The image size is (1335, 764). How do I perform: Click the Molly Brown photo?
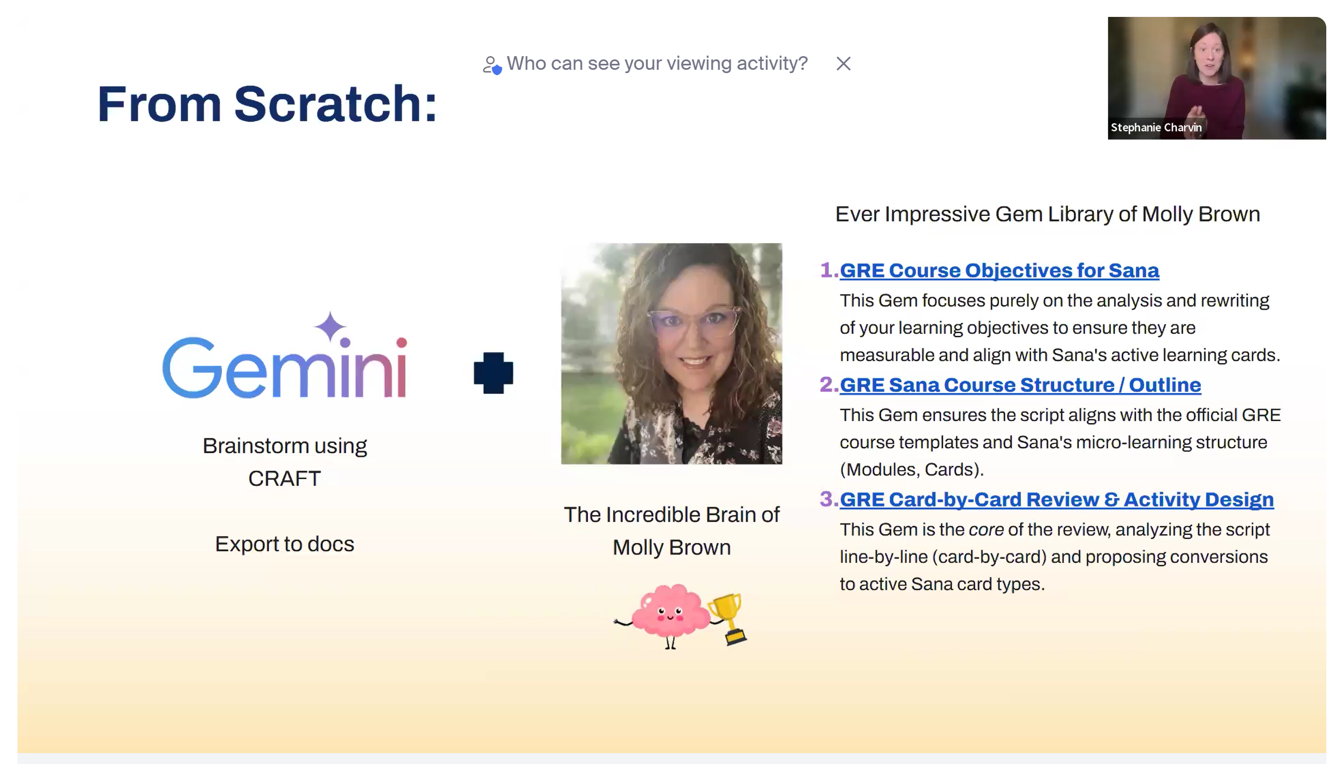[x=671, y=353]
